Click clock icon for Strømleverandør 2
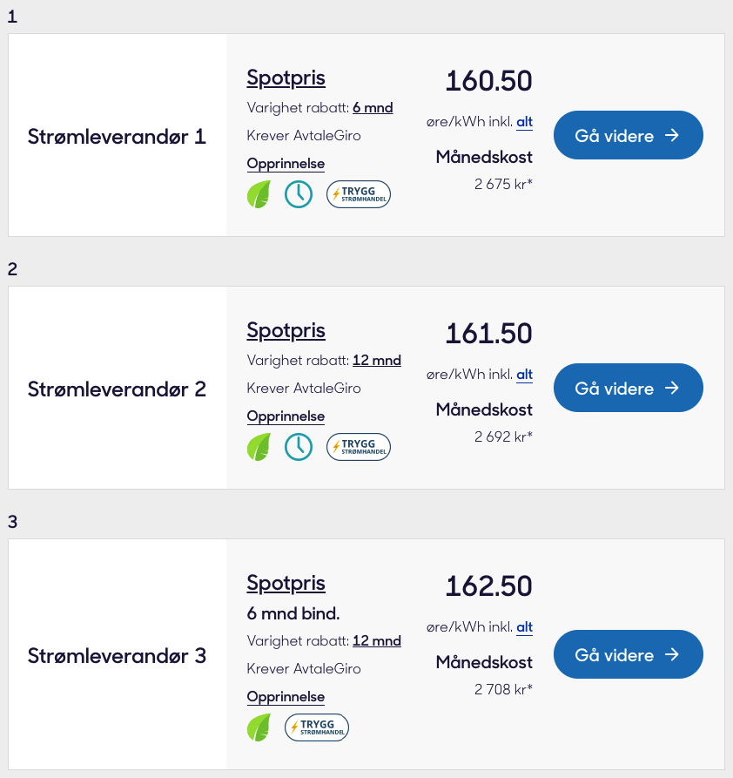 pyautogui.click(x=299, y=447)
